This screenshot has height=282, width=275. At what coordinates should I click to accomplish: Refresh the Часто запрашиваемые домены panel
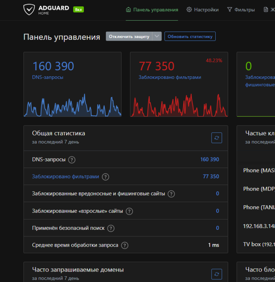216,274
